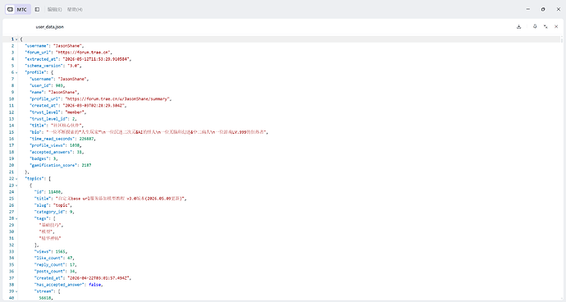The width and height of the screenshot is (566, 302).
Task: Collapse the root object at line 1
Action: pyautogui.click(x=16, y=39)
